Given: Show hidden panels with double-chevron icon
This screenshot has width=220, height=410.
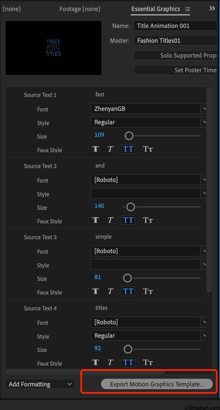Looking at the screenshot, I should [x=212, y=8].
